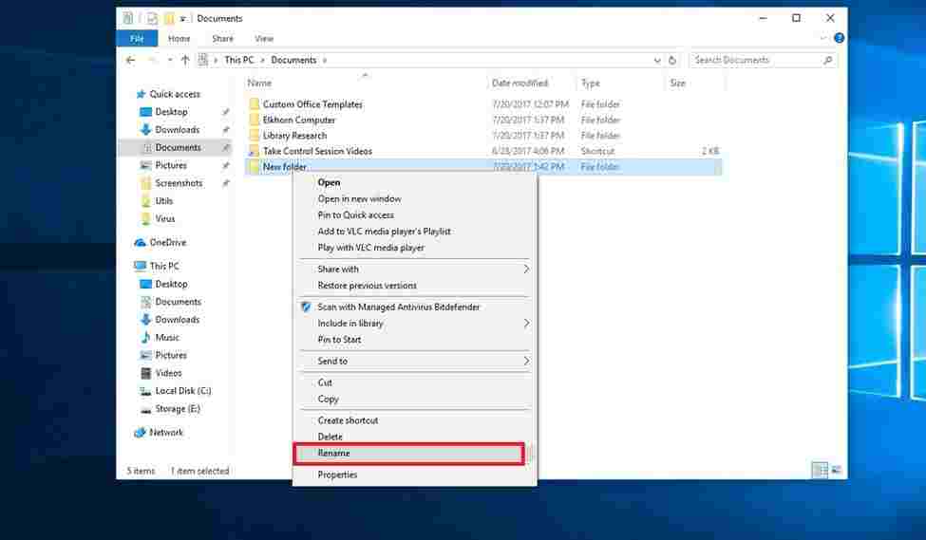Expand the address bar history dropdown
926x540 pixels.
tap(656, 60)
